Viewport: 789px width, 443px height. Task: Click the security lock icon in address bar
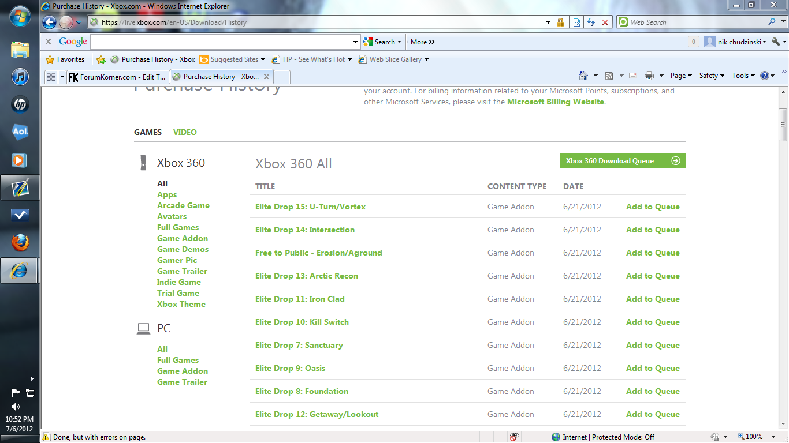(560, 22)
